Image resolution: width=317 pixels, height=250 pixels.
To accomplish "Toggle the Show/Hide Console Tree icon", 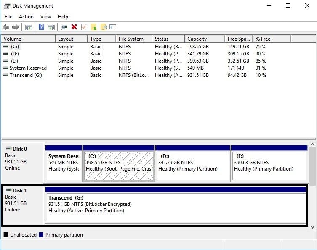I will coord(29,27).
